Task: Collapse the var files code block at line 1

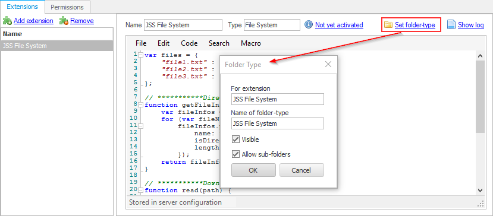Action: pyautogui.click(x=141, y=55)
